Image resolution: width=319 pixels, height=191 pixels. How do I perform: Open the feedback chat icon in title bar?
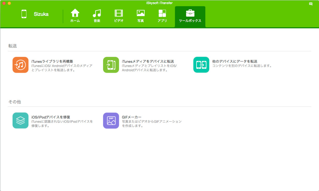[x=311, y=4]
